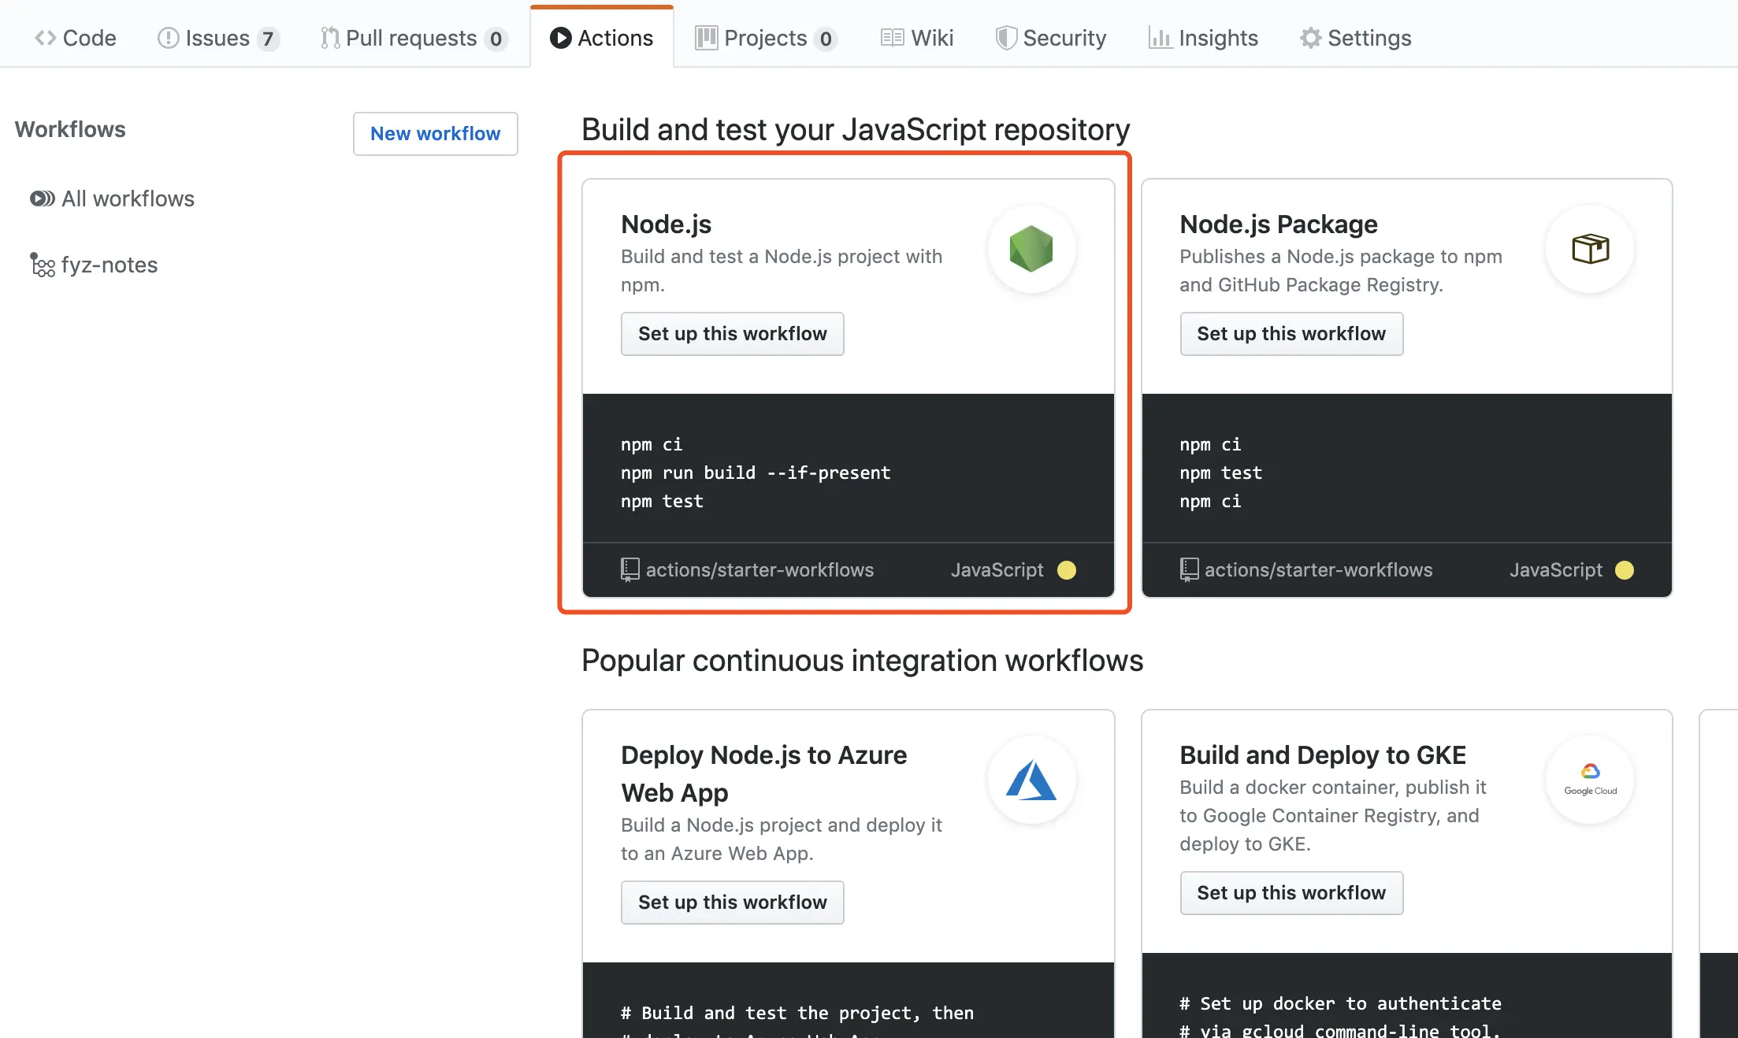Screen dimensions: 1738x1038
Task: Click the fyz-notes workflow icon
Action: pyautogui.click(x=42, y=265)
